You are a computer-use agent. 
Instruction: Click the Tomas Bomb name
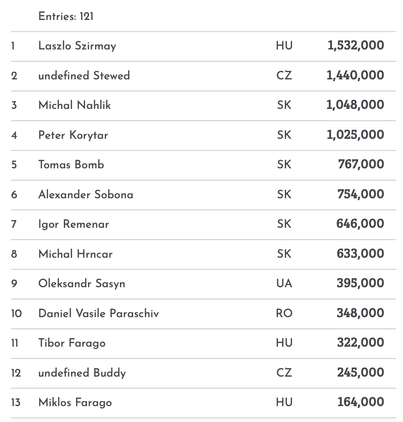coord(71,165)
